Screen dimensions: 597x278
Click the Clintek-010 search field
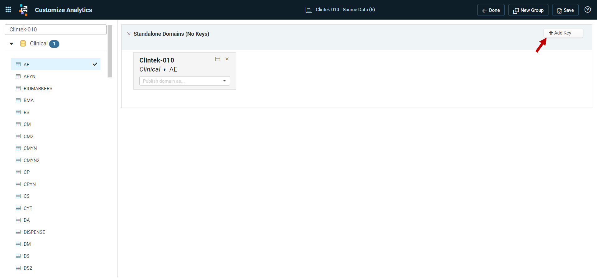[x=56, y=30]
